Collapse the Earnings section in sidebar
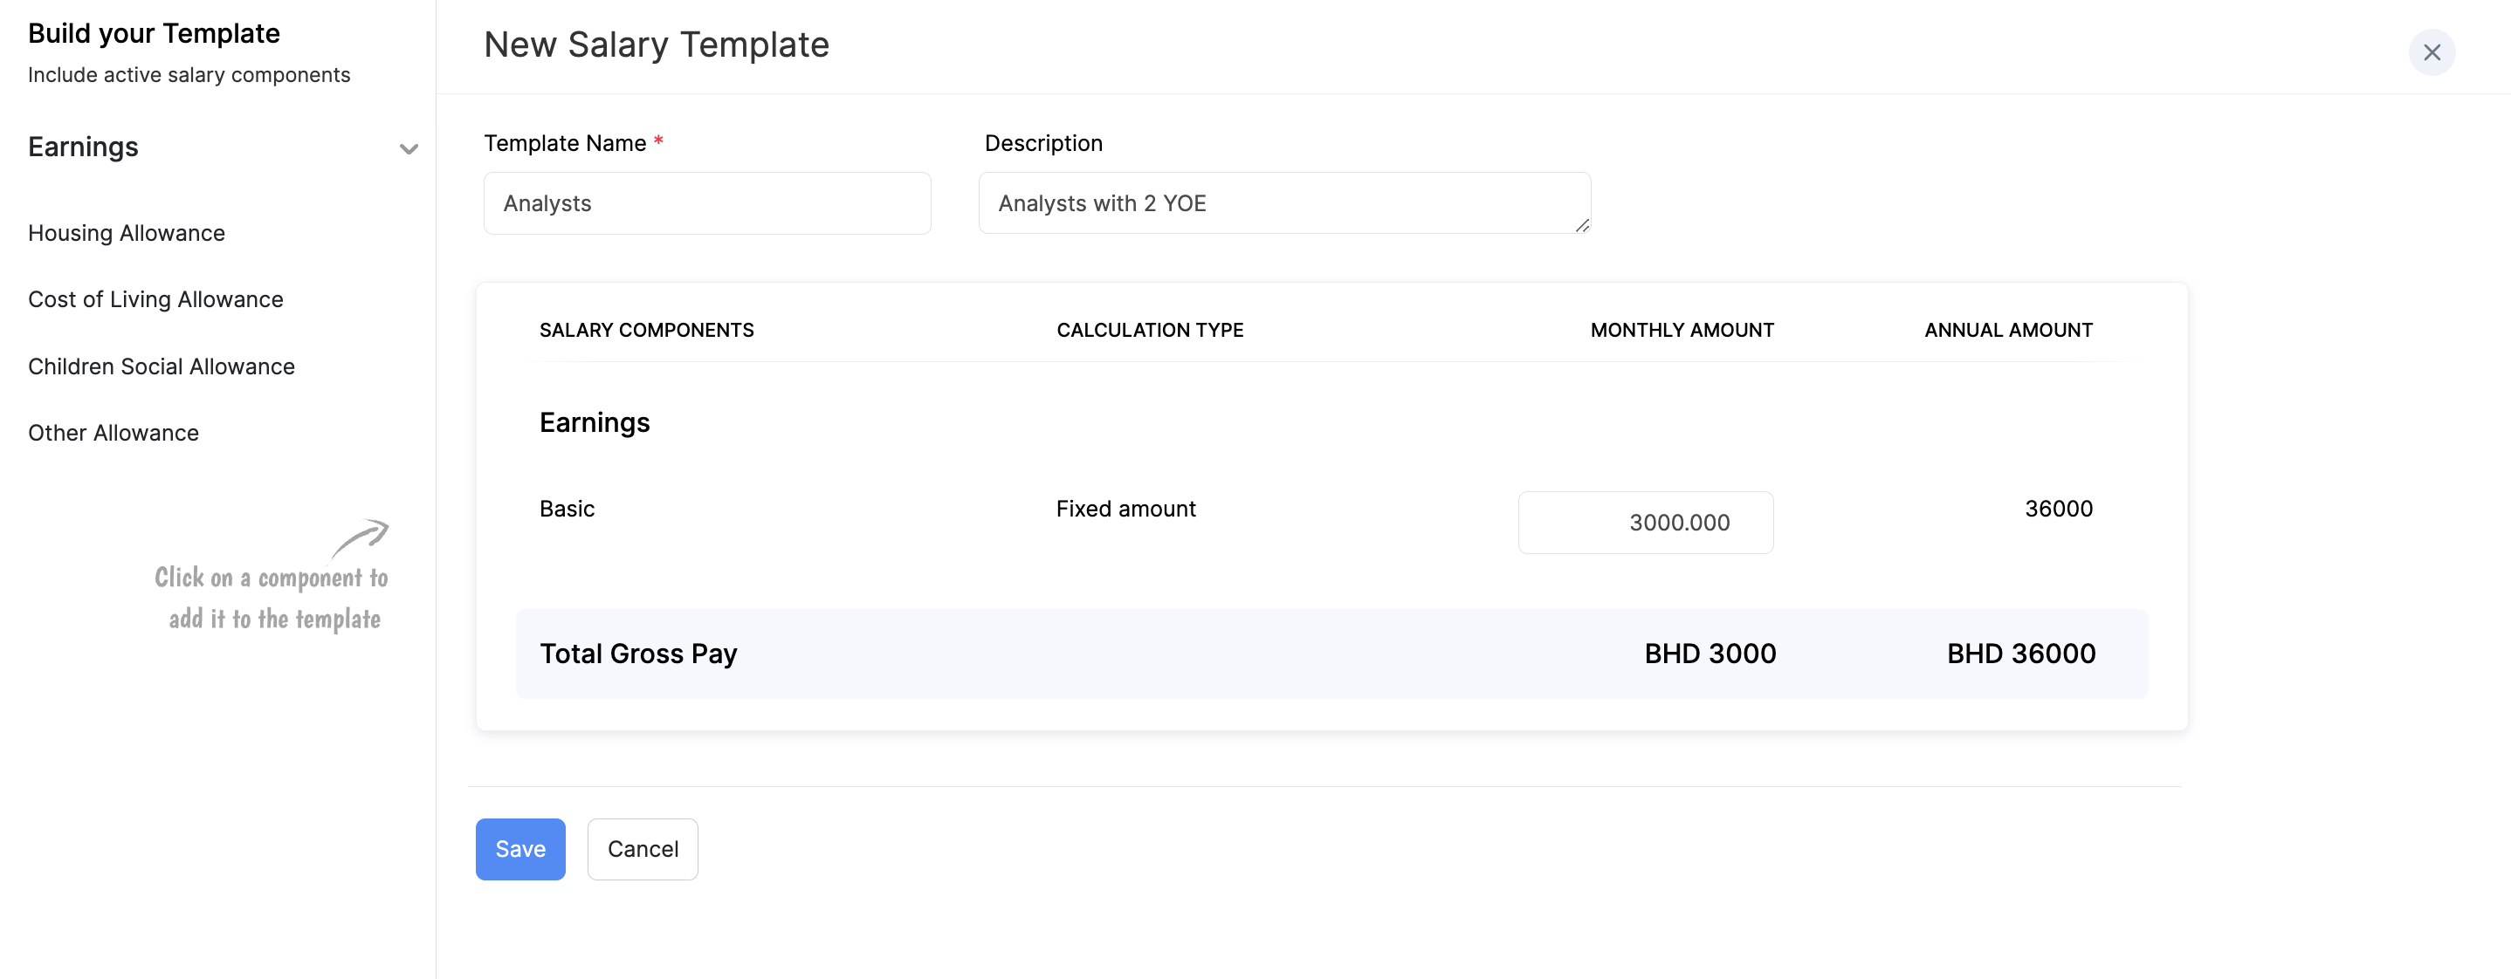Image resolution: width=2511 pixels, height=979 pixels. [x=409, y=148]
